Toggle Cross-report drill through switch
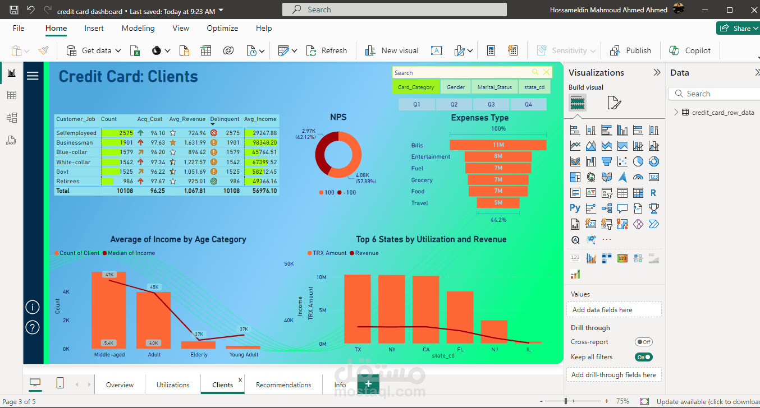 [x=644, y=342]
